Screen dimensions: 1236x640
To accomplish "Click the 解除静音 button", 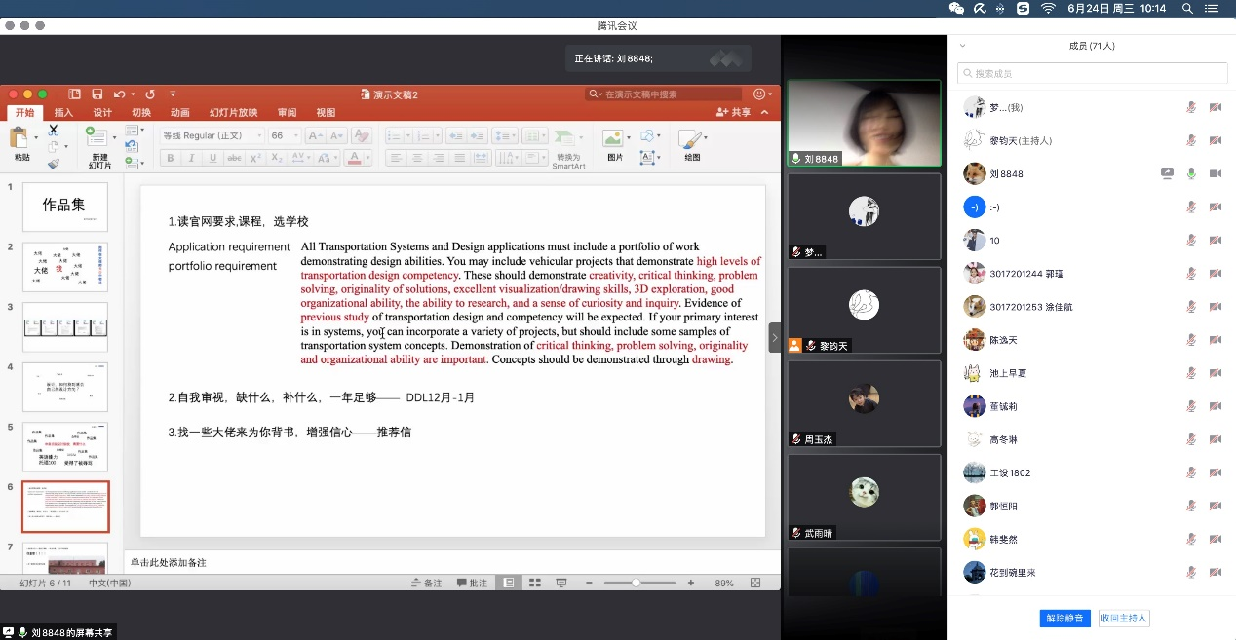I will (x=1064, y=618).
